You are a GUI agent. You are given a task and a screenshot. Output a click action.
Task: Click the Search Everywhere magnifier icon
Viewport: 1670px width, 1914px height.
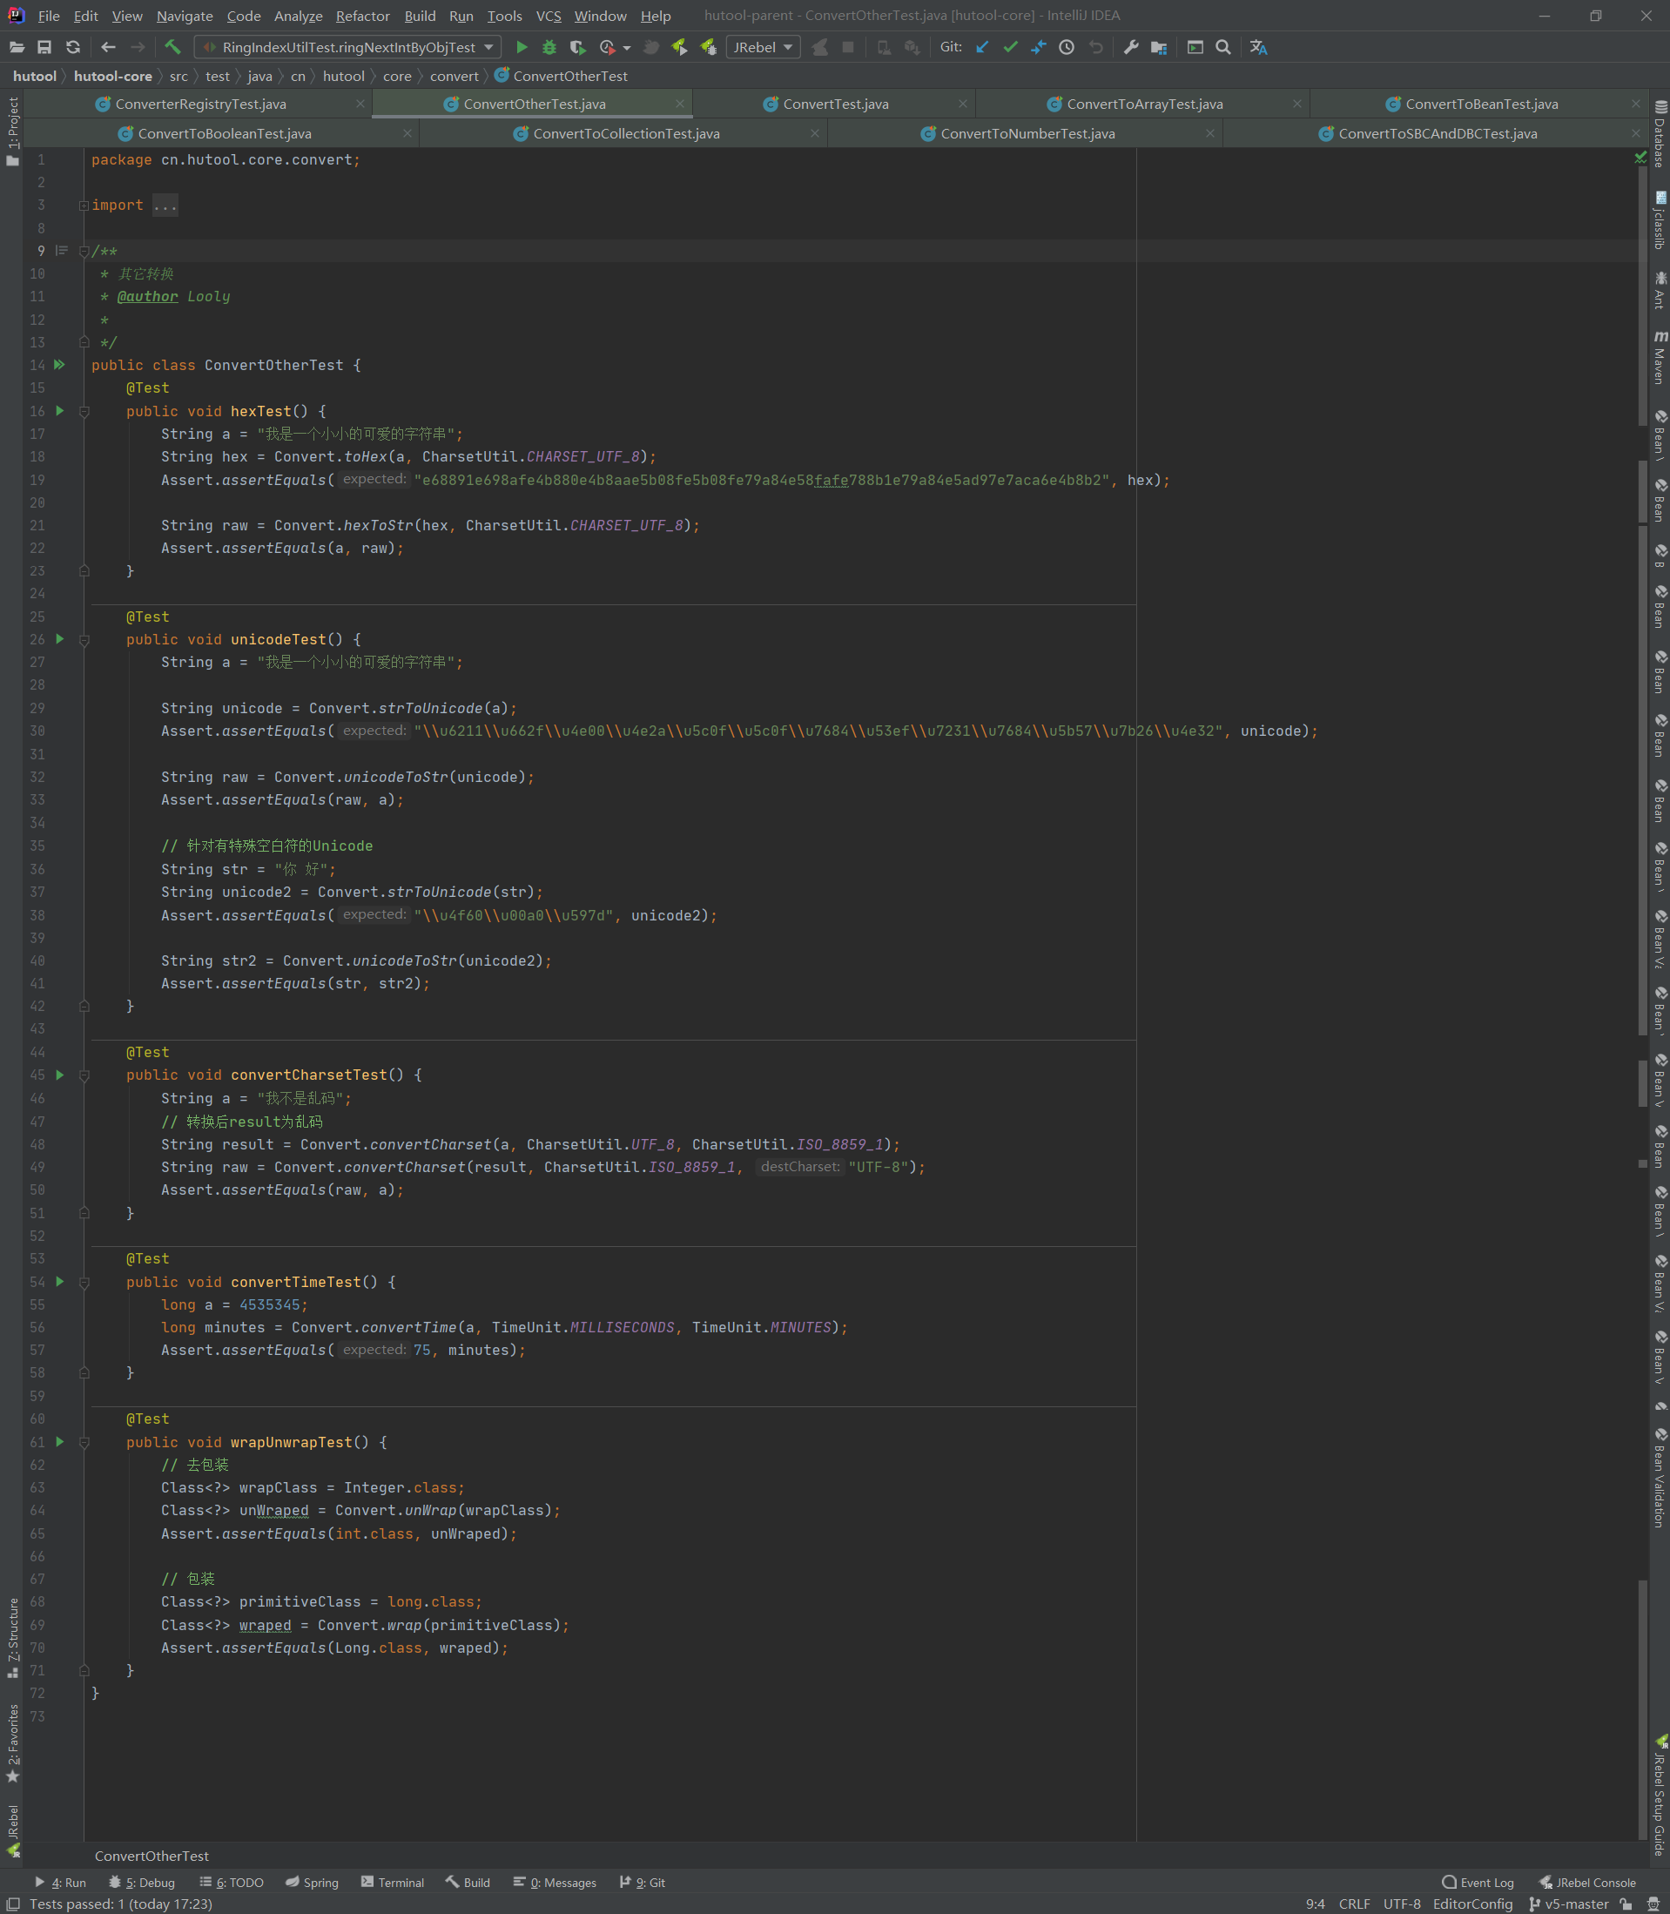click(x=1223, y=48)
